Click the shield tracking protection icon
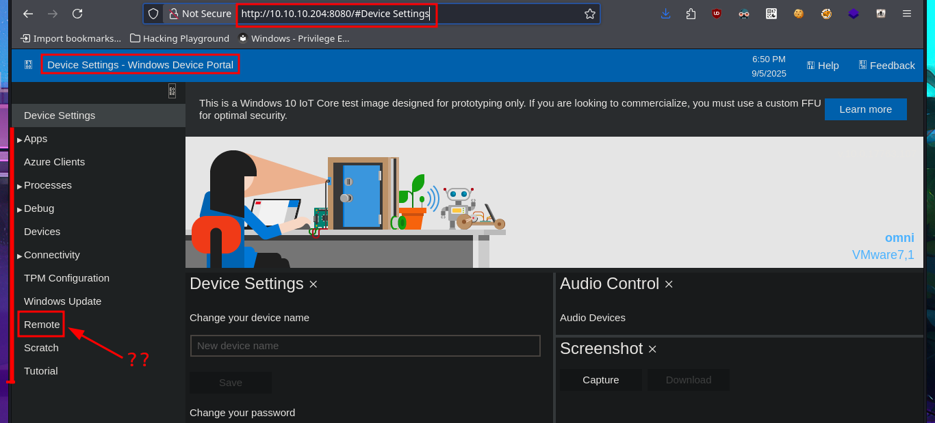Screen dimensions: 935x423 click(153, 14)
